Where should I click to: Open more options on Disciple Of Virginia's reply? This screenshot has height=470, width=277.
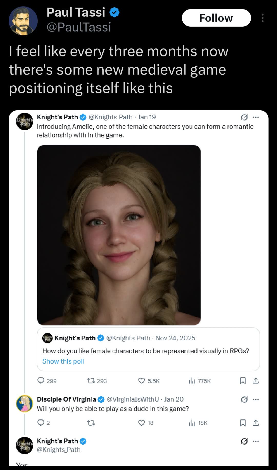(256, 399)
